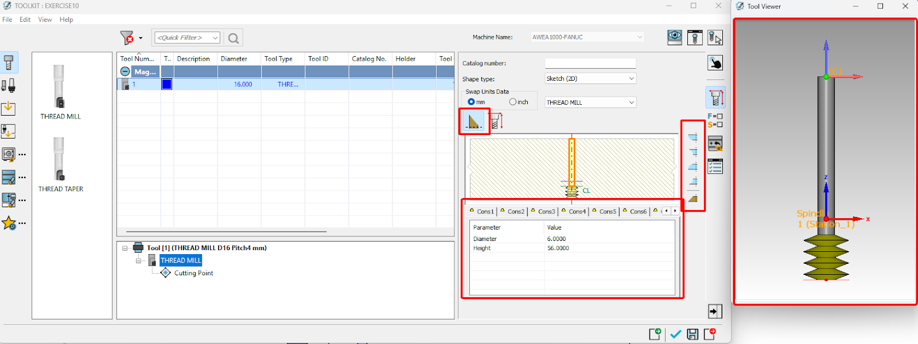Click the filter funnel icon
Screen dimensions: 918x344
pyautogui.click(x=127, y=38)
